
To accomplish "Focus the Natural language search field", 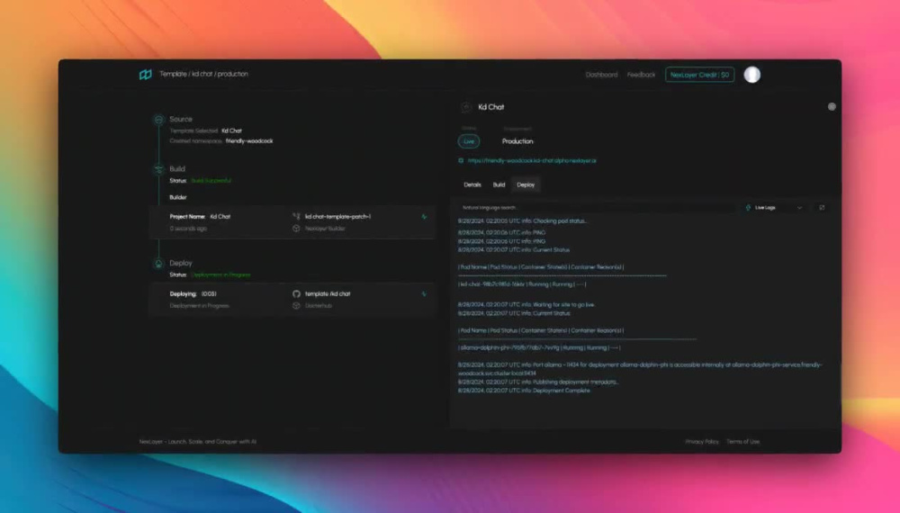I will point(596,208).
